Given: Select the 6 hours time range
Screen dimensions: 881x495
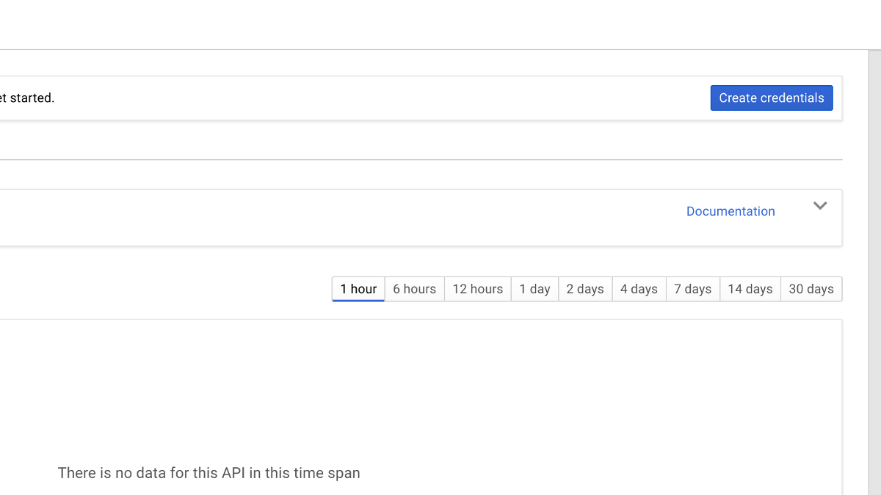Looking at the screenshot, I should (x=414, y=288).
